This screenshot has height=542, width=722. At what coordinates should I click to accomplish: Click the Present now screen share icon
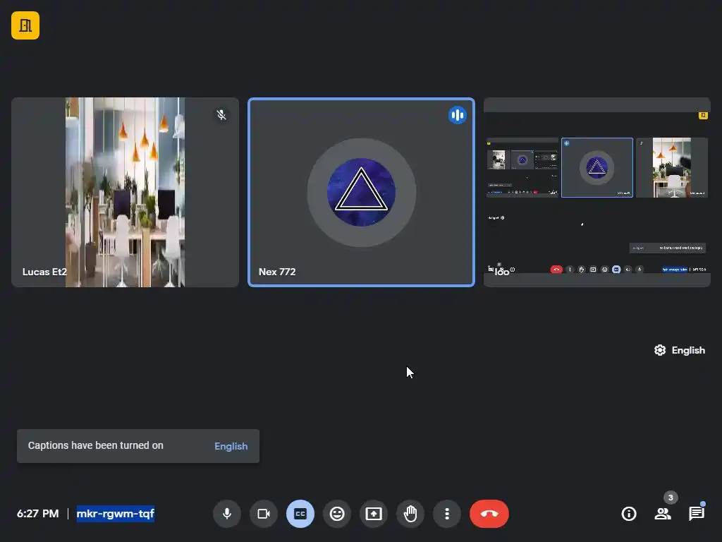pyautogui.click(x=374, y=514)
